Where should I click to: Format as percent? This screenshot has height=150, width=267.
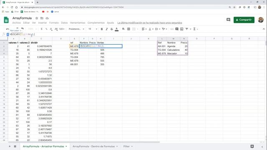coord(46,29)
